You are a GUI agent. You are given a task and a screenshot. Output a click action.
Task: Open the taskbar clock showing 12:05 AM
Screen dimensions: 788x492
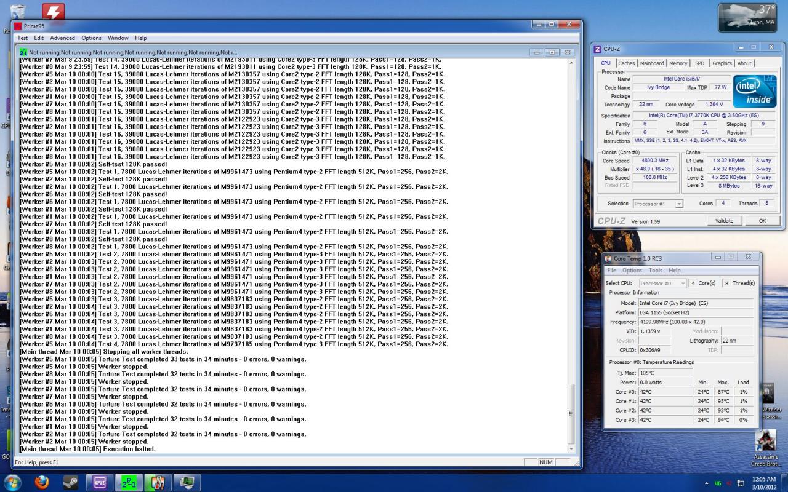point(763,483)
